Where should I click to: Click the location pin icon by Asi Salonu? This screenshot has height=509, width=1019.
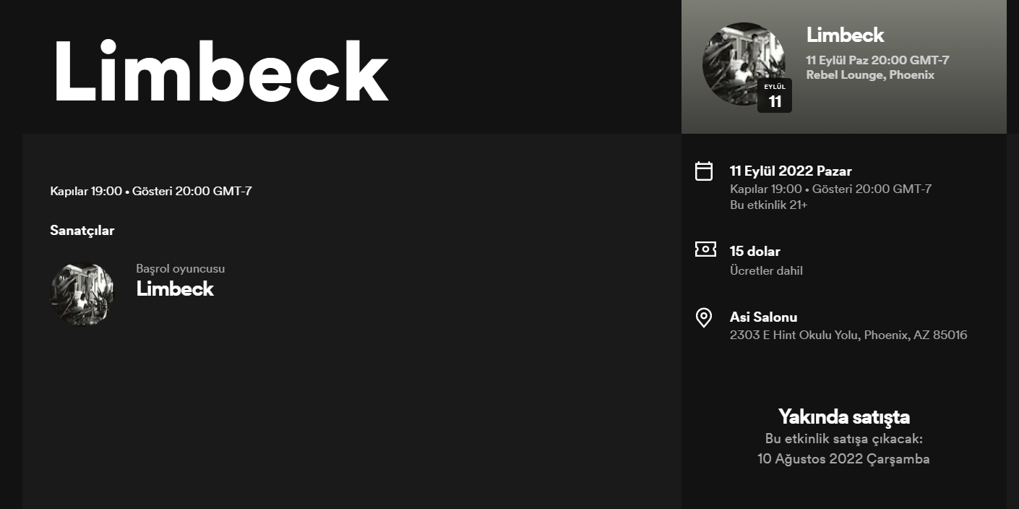[x=704, y=317]
